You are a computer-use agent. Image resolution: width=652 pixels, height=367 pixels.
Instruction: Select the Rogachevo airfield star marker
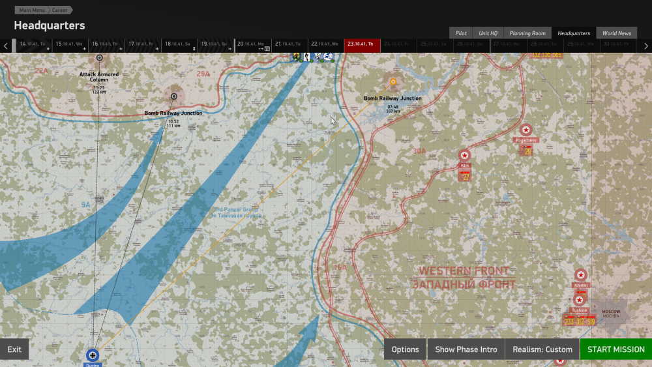pos(526,130)
